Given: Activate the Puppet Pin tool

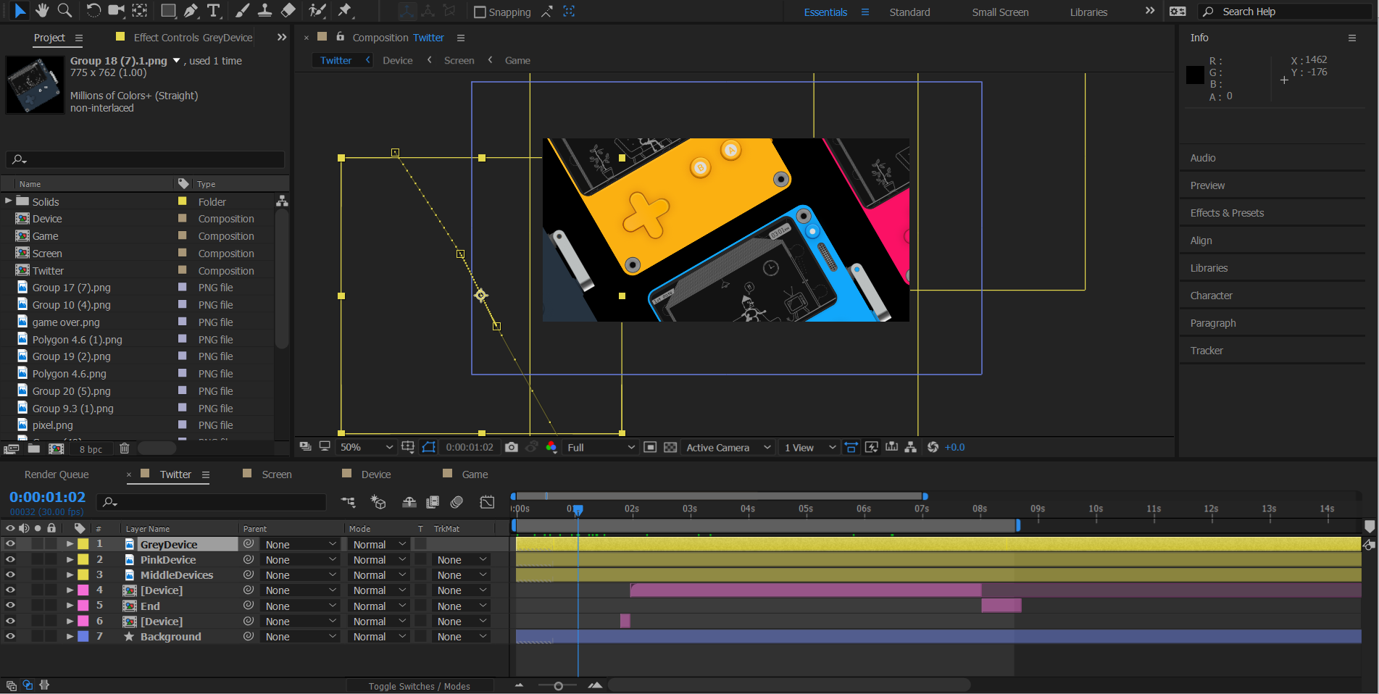Looking at the screenshot, I should pos(345,10).
